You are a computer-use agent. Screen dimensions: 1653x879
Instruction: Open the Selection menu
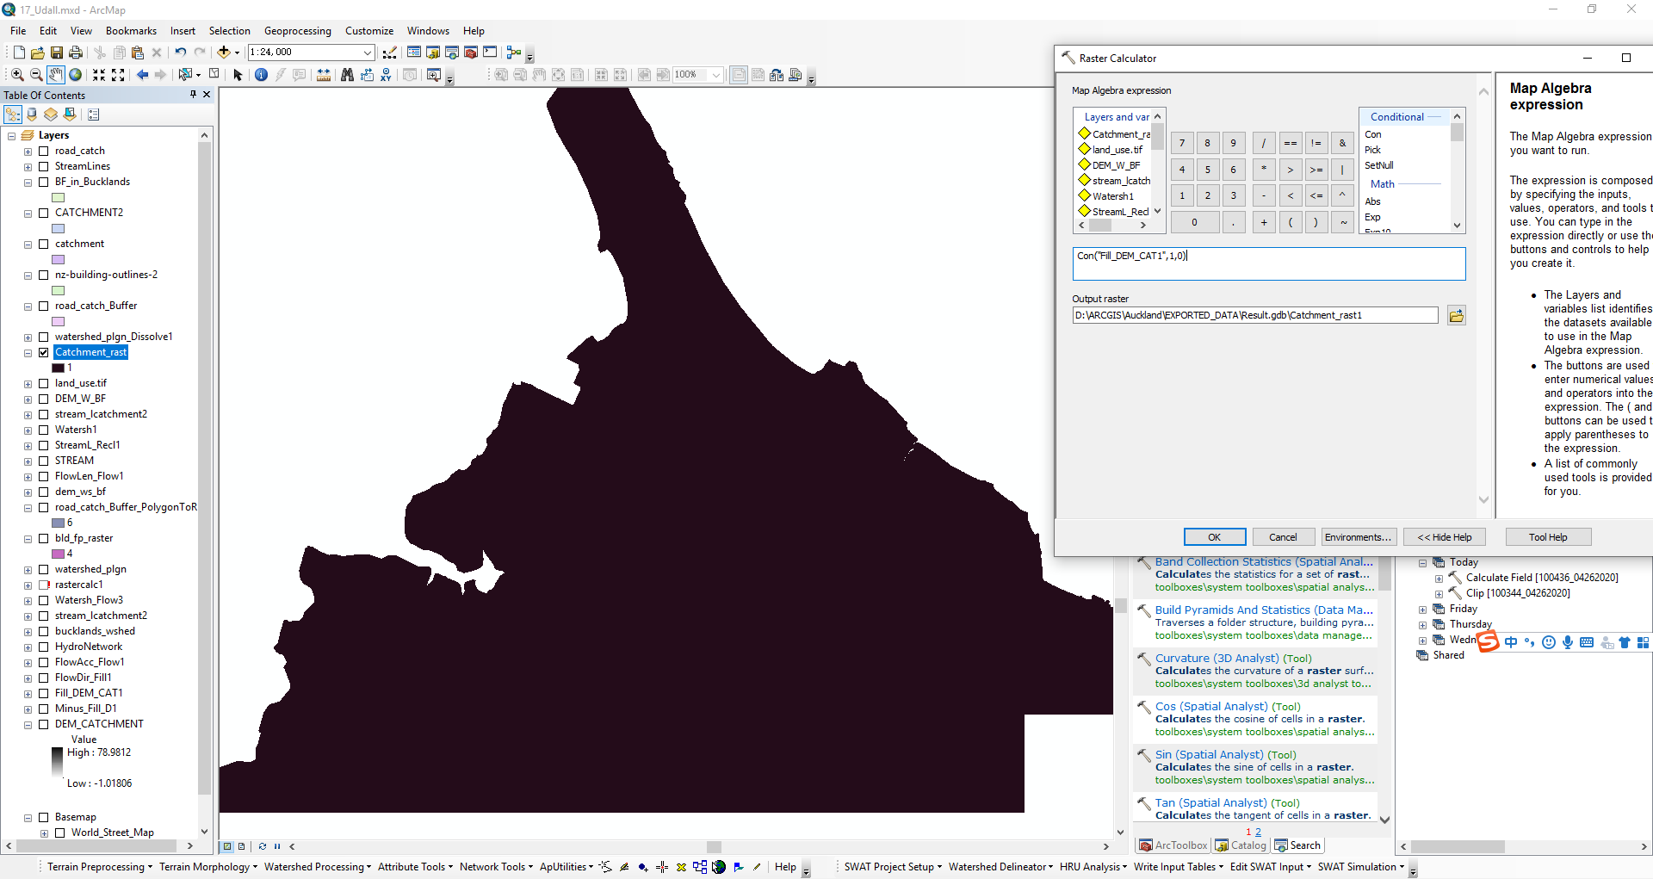click(229, 31)
